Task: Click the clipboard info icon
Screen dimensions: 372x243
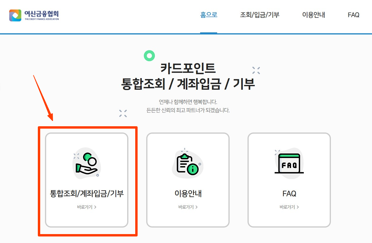Action: (x=188, y=164)
